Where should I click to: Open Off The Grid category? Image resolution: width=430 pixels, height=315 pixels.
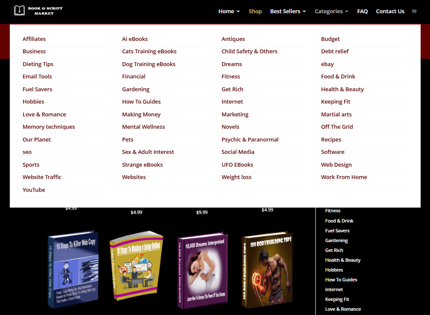pos(337,127)
